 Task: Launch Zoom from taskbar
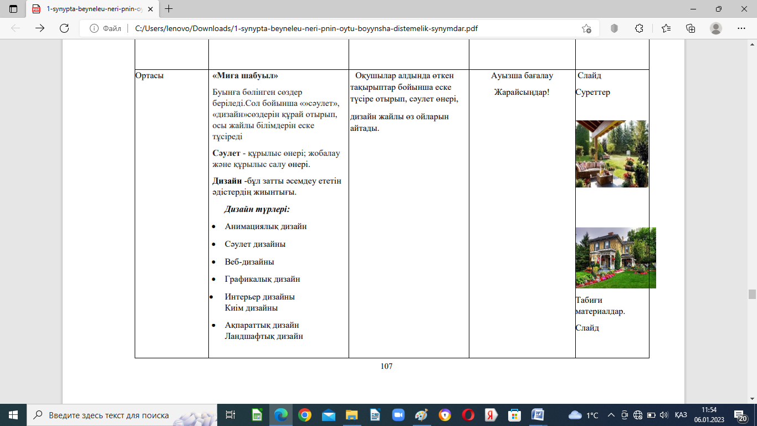pyautogui.click(x=398, y=415)
